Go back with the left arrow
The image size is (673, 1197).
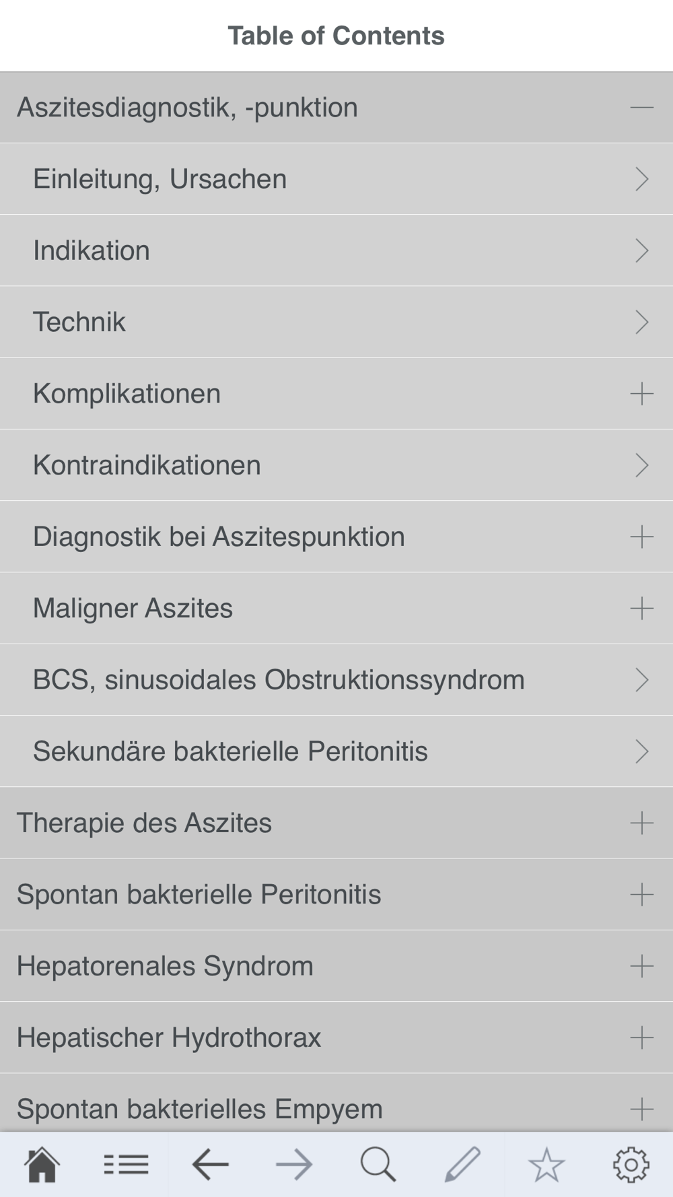[x=210, y=1165]
